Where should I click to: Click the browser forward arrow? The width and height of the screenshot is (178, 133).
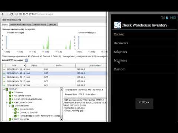[7, 14]
